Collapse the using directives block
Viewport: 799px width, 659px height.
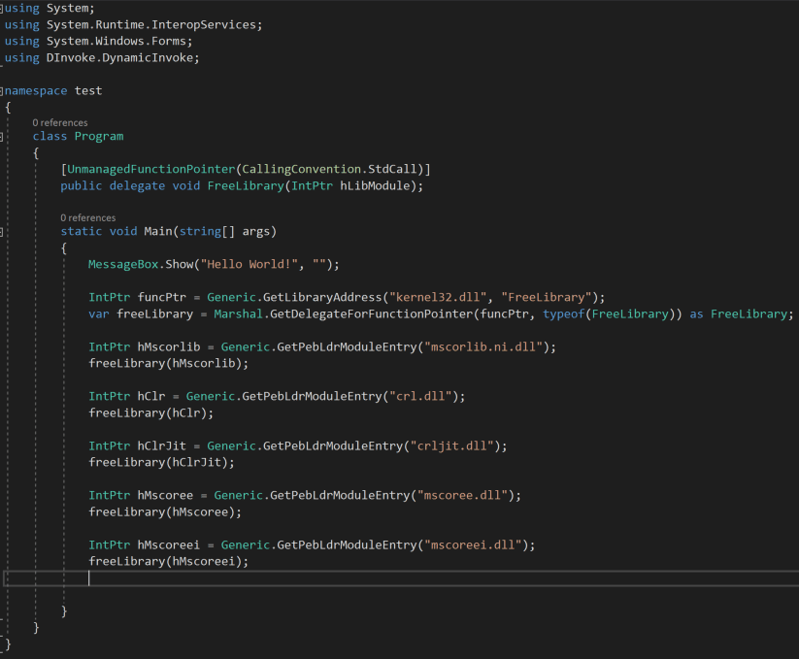click(3, 9)
